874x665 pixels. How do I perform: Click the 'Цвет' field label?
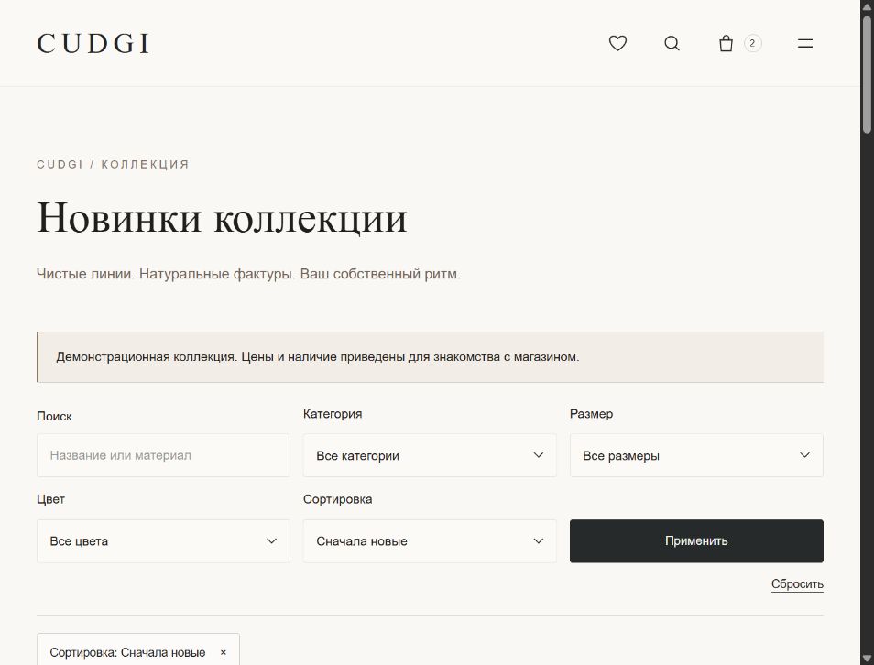(50, 499)
